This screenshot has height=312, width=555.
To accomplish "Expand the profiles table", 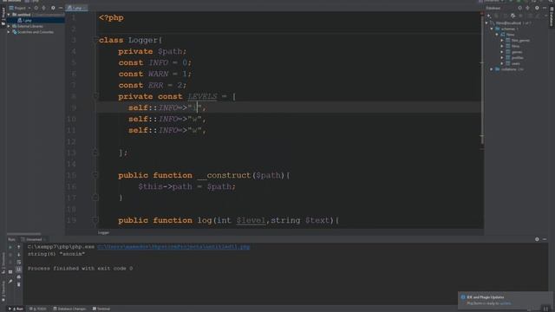I will tap(502, 58).
